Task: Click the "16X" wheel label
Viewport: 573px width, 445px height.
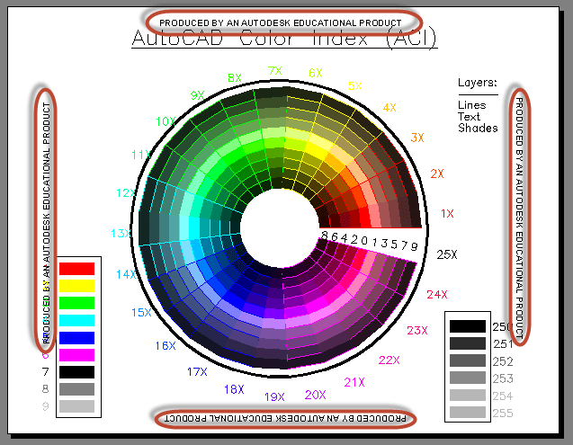Action: click(166, 345)
